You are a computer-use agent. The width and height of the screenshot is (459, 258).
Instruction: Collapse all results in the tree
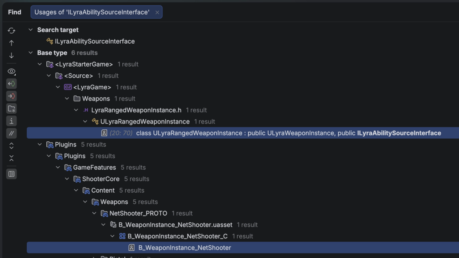[x=11, y=158]
